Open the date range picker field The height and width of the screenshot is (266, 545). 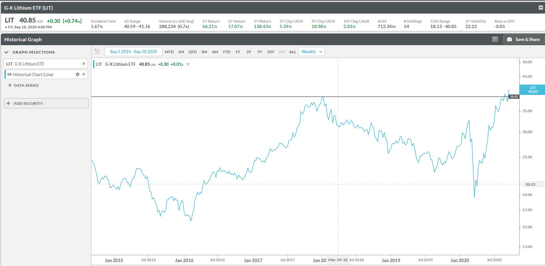pyautogui.click(x=133, y=52)
